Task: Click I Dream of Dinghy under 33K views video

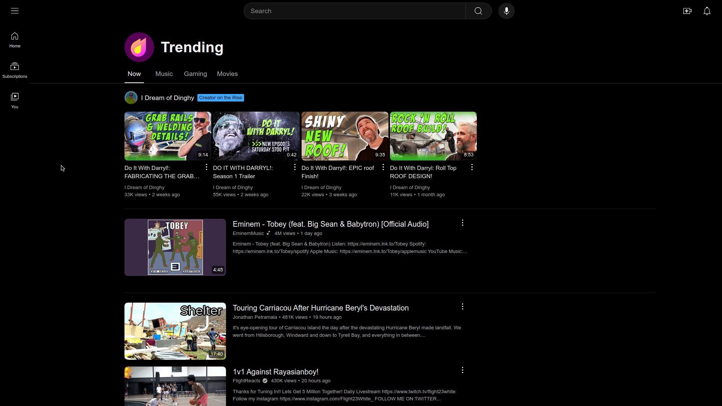Action: click(x=144, y=188)
